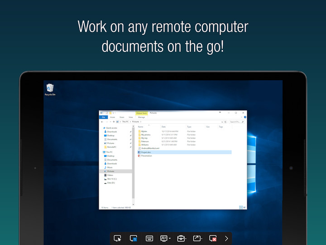Viewport: 326px width, 245px height.
Task: Select the mouse pointer mode icon in bottom toolbar
Action: click(117, 238)
